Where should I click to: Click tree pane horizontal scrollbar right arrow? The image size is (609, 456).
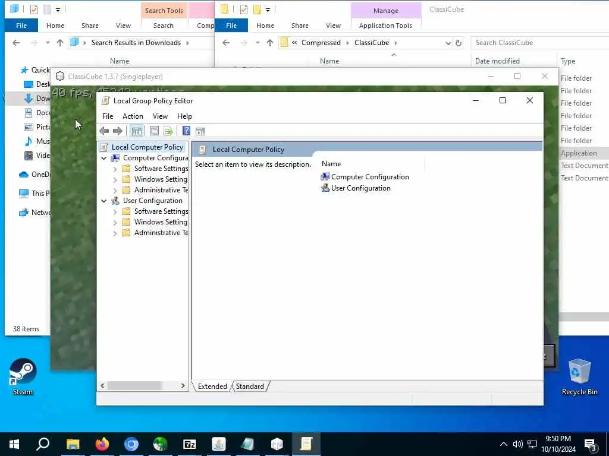pos(183,386)
